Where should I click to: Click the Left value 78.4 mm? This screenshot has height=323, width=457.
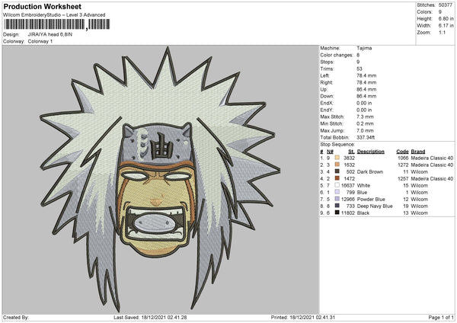click(x=366, y=75)
